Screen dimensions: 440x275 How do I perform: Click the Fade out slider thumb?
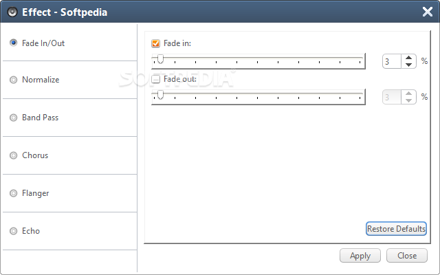160,95
